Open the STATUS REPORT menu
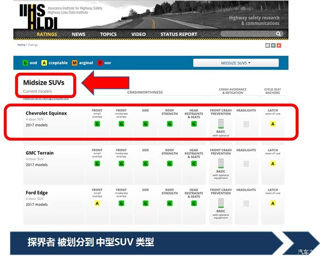 click(178, 34)
